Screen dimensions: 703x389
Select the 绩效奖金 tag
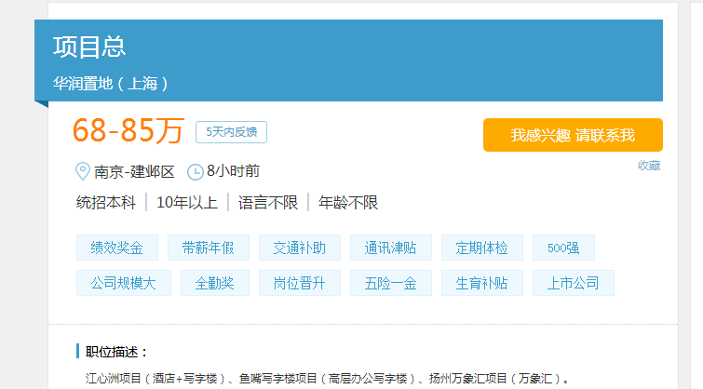coord(117,248)
